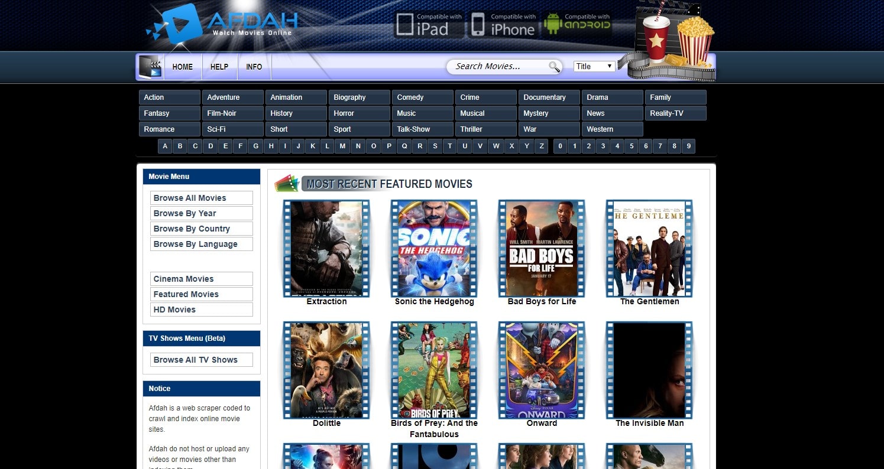Go to the HOME menu item
The image size is (884, 469).
(183, 67)
